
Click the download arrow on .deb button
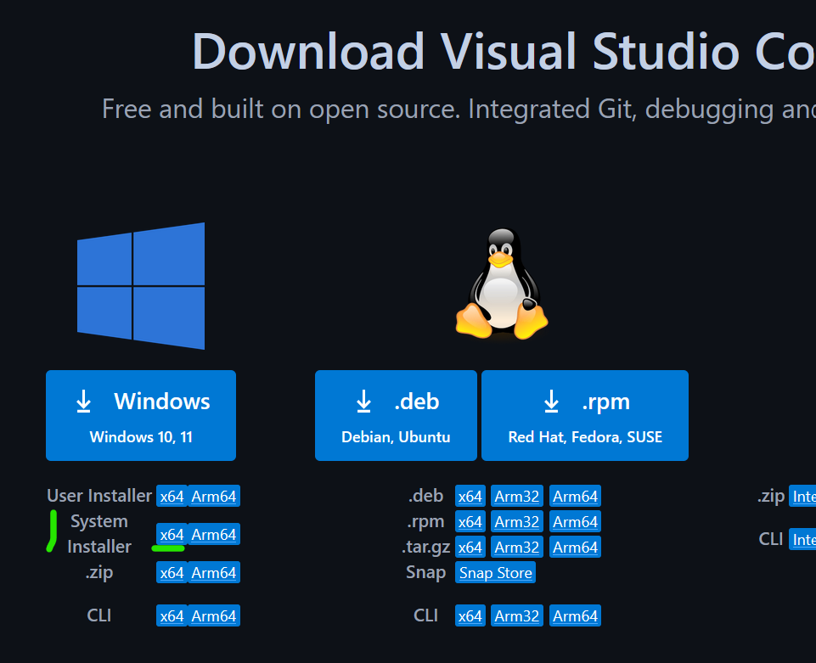pos(364,402)
